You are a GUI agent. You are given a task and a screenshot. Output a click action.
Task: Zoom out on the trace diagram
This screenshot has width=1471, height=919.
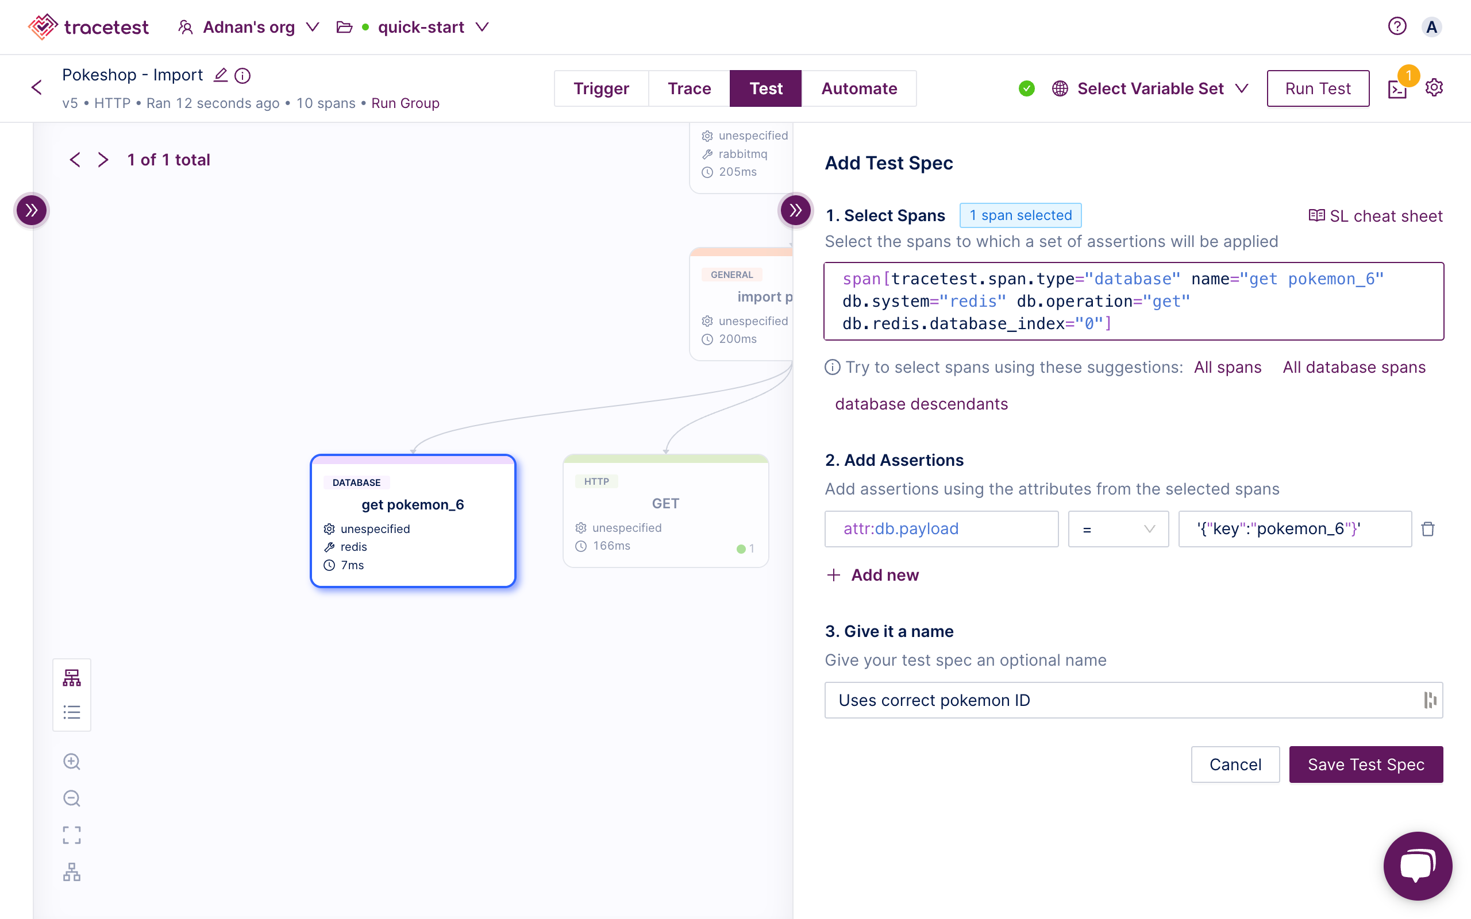point(72,798)
